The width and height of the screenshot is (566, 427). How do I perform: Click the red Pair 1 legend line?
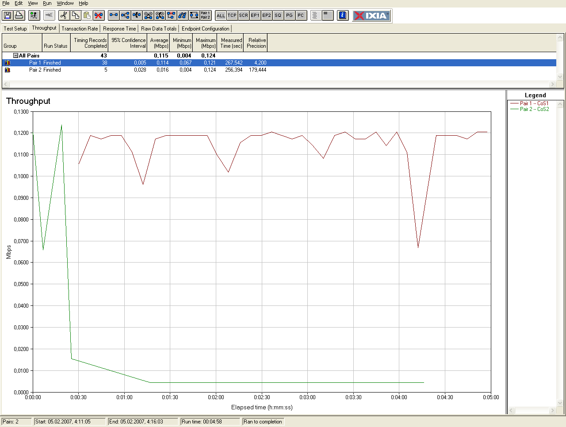514,103
